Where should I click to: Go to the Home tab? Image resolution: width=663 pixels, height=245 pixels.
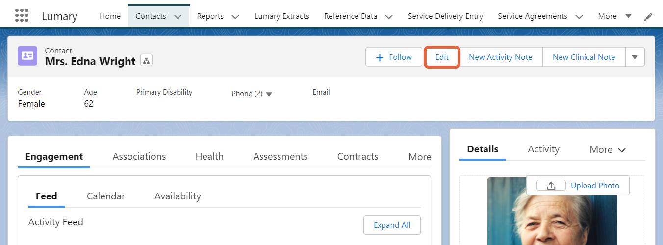[110, 16]
